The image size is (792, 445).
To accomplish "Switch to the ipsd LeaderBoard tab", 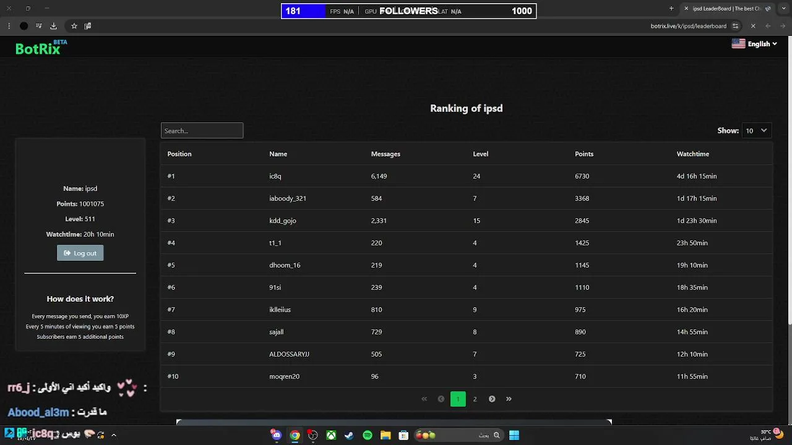I will pyautogui.click(x=728, y=9).
